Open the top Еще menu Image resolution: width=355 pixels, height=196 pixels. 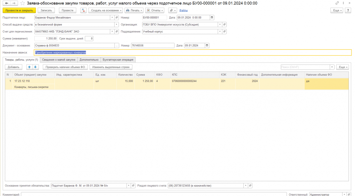click(x=337, y=10)
